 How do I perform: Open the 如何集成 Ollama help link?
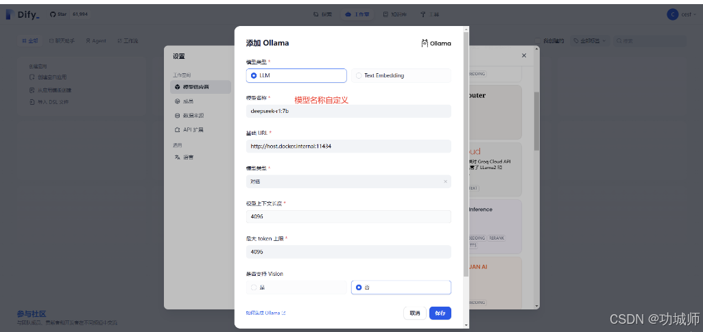click(x=266, y=314)
